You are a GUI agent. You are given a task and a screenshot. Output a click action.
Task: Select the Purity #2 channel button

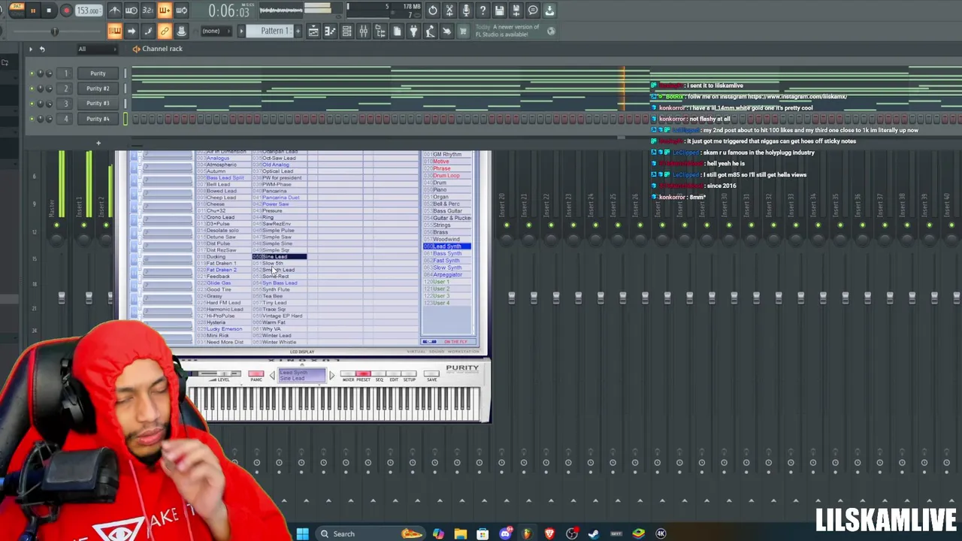coord(98,89)
